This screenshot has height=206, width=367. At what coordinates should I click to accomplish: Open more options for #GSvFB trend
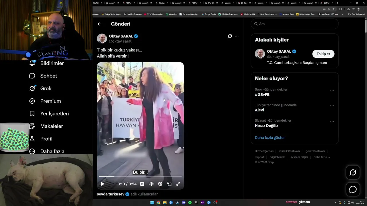pyautogui.click(x=332, y=90)
